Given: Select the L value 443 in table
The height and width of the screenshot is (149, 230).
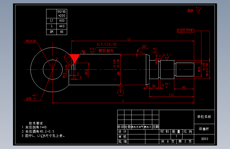Looking at the screenshot, I should point(62,26).
